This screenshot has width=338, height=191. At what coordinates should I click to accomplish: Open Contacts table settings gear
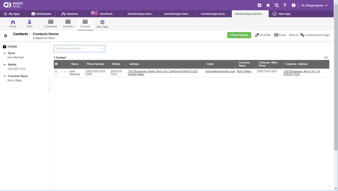[x=5, y=36]
